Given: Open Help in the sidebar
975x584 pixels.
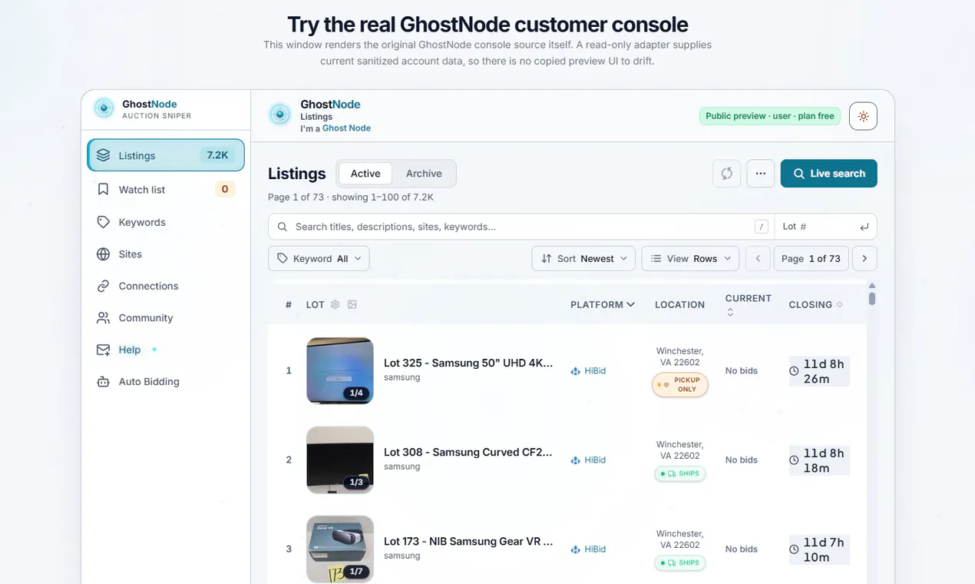Looking at the screenshot, I should point(166,350).
